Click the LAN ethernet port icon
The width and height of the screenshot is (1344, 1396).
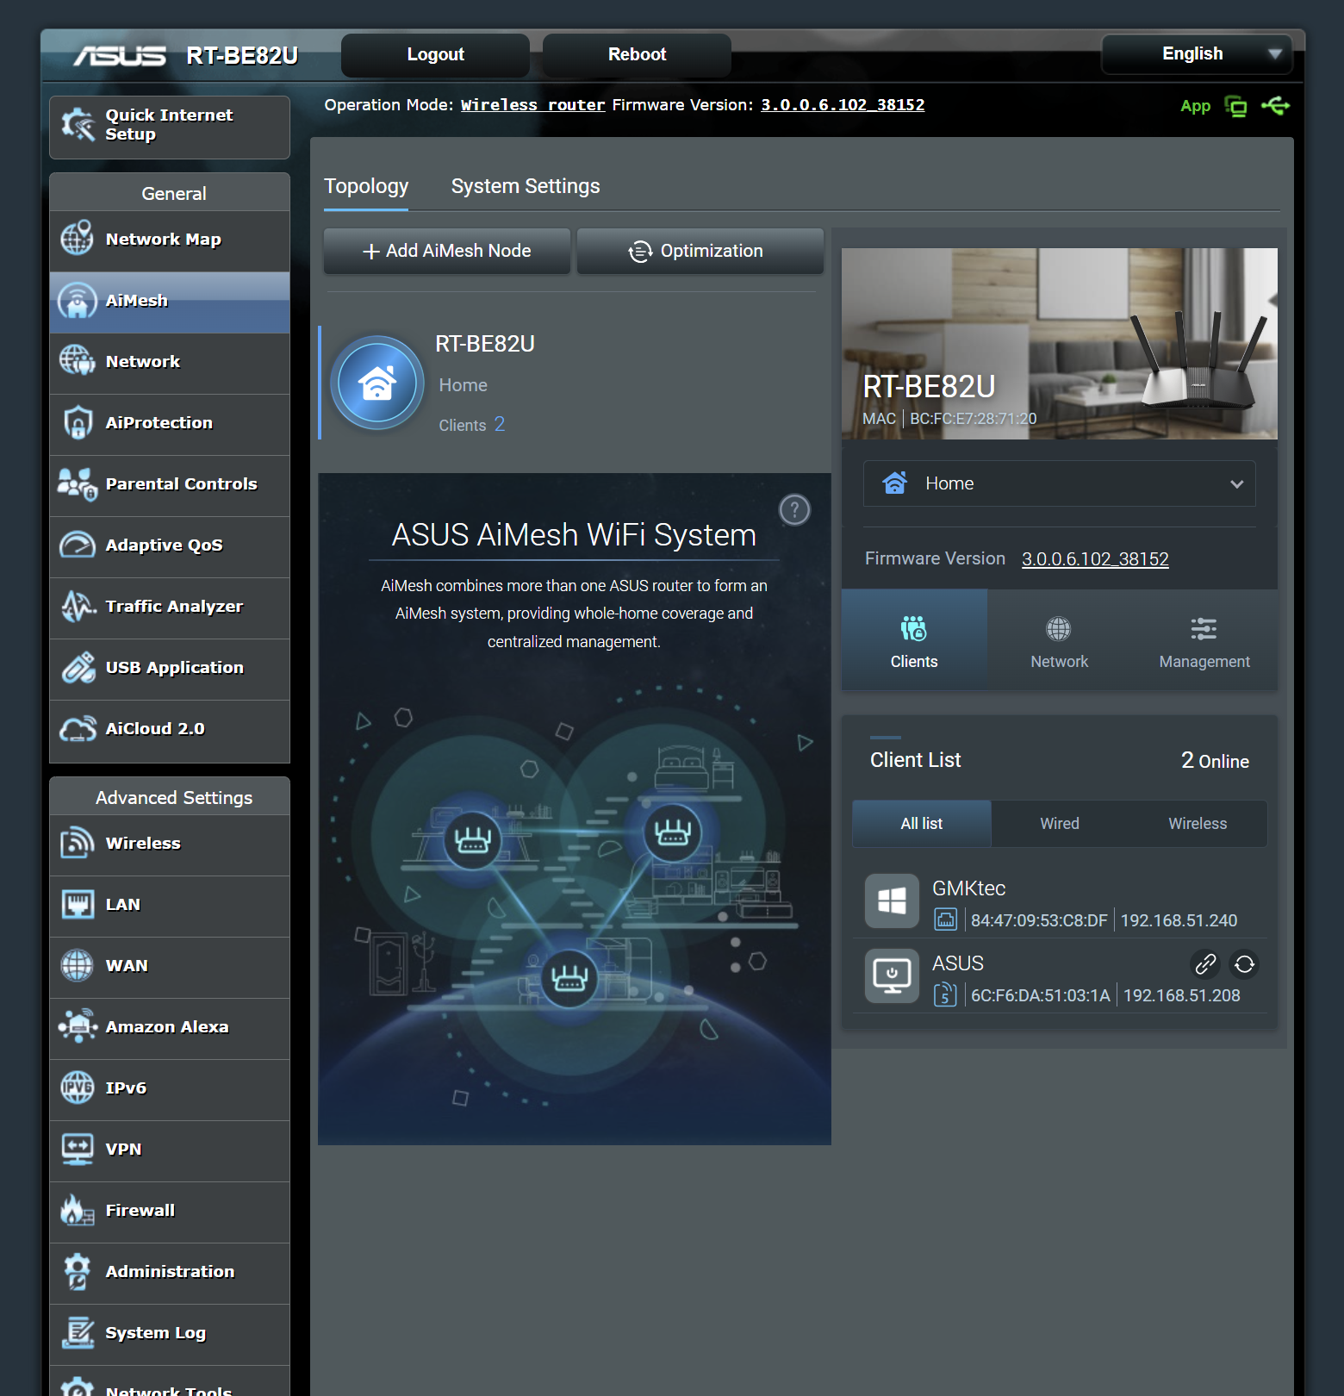click(78, 904)
